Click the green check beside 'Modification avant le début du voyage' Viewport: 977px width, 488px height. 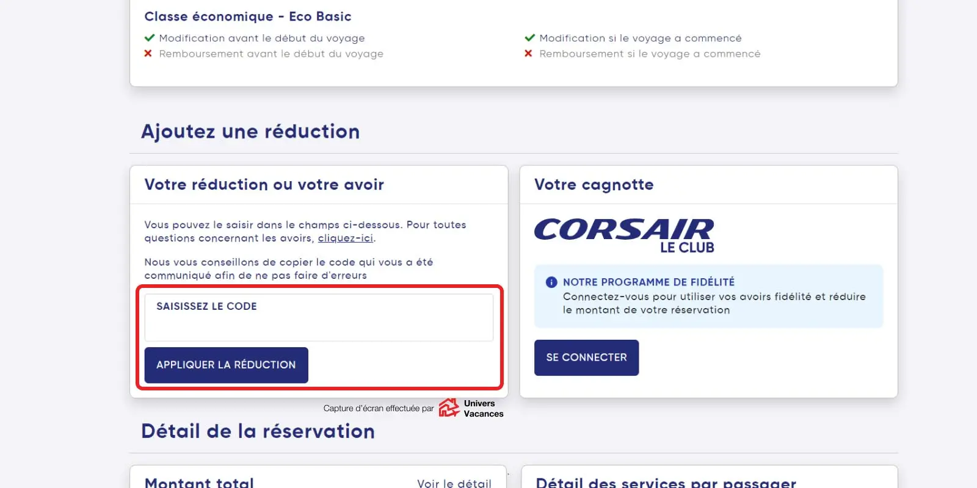tap(149, 38)
